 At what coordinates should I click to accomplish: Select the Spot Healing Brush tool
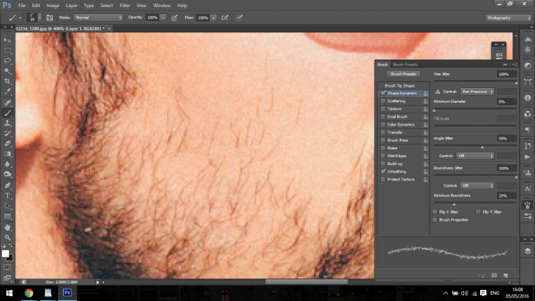(7, 102)
